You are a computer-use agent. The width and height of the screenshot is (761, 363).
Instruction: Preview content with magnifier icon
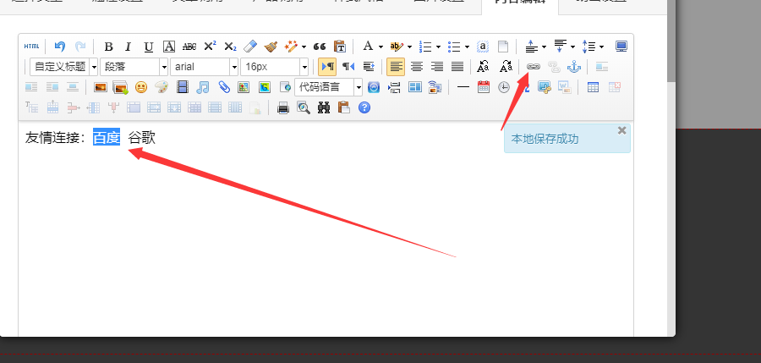[x=304, y=107]
